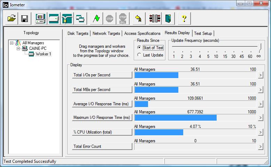The height and width of the screenshot is (167, 271).
Task: Open chart arrow for Total MBs per Second
Action: click(261, 90)
